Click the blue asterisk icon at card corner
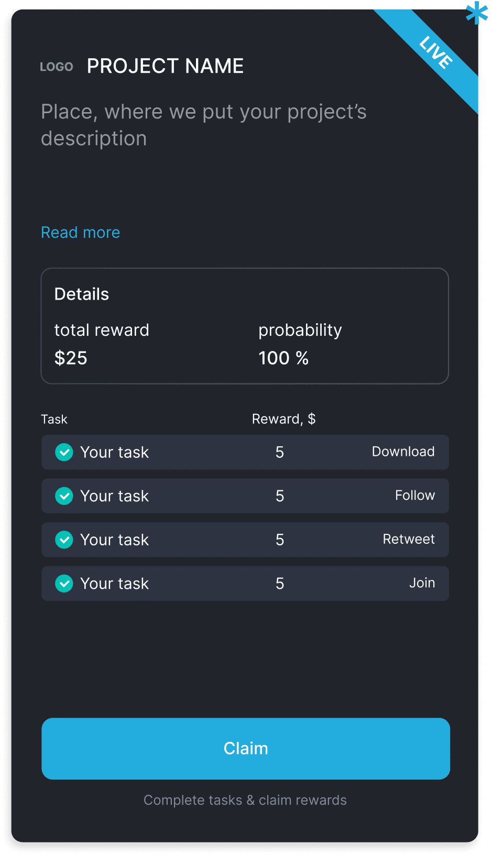The width and height of the screenshot is (492, 855). pos(476,14)
